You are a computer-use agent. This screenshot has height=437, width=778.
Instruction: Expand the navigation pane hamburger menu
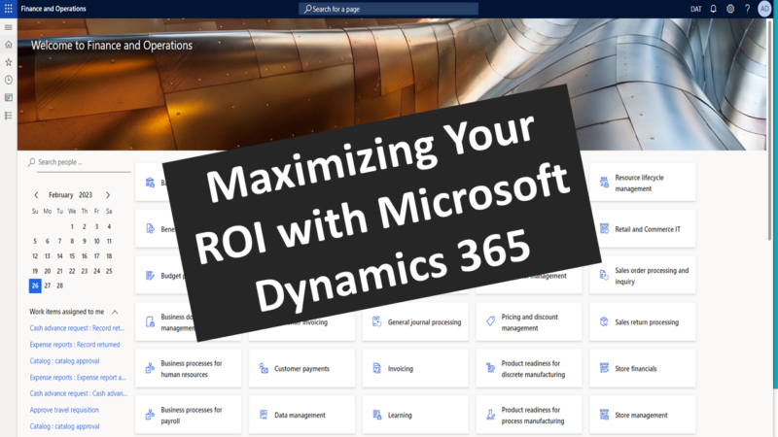coord(9,27)
